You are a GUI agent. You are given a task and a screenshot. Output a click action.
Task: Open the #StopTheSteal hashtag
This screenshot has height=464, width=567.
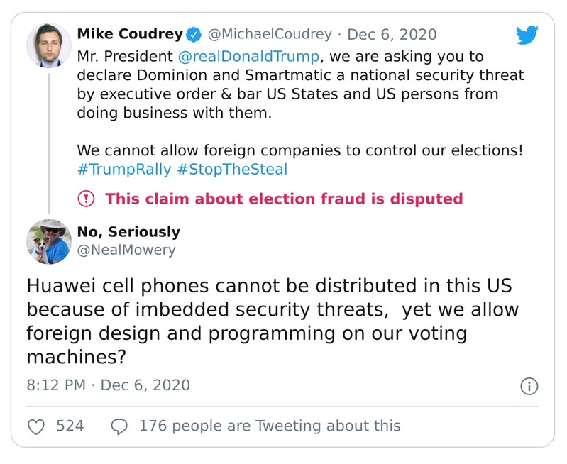231,169
